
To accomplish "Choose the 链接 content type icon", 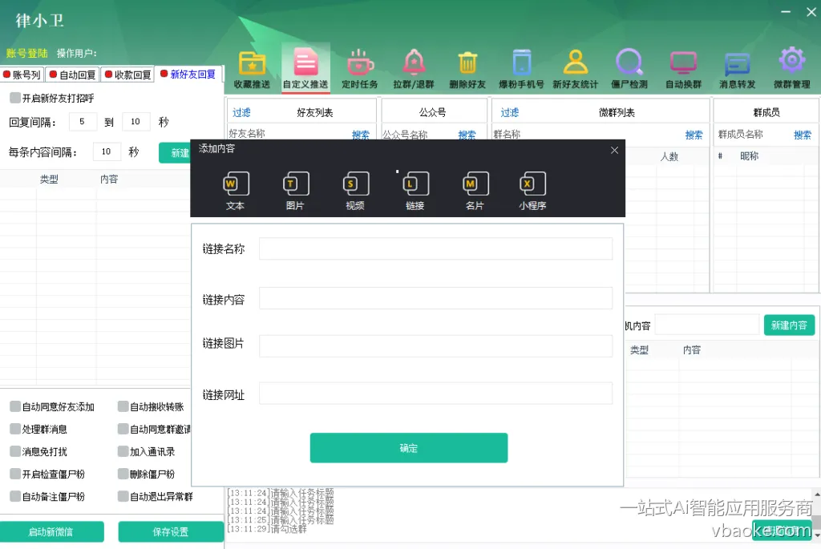I will [x=415, y=191].
